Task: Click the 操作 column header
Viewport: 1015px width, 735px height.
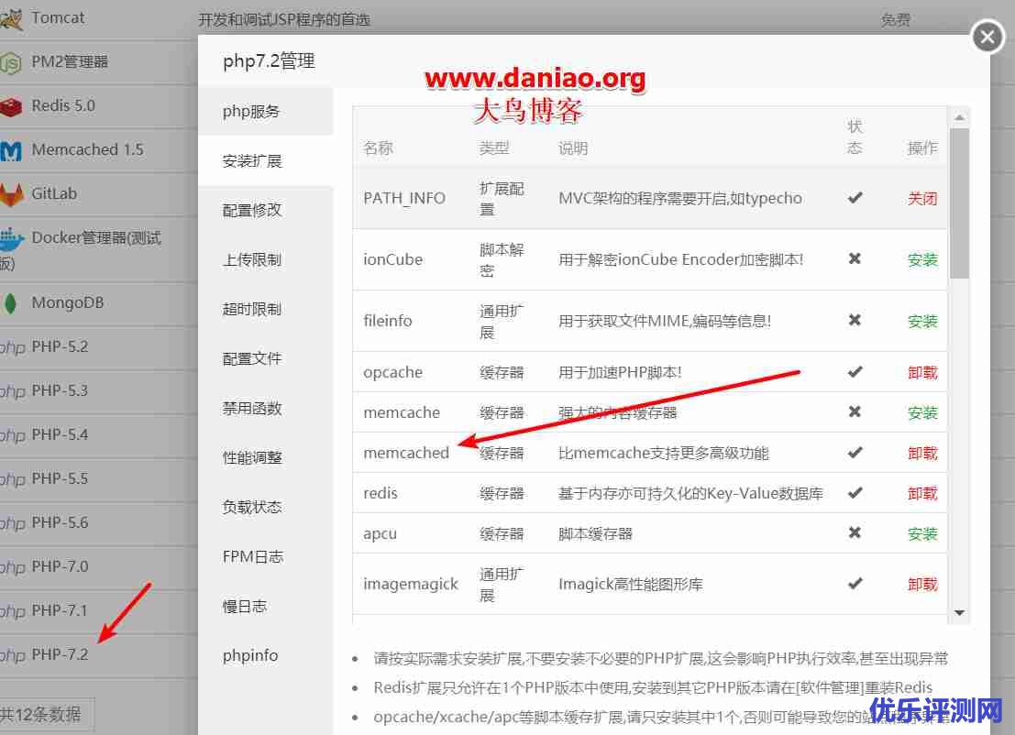Action: click(921, 148)
